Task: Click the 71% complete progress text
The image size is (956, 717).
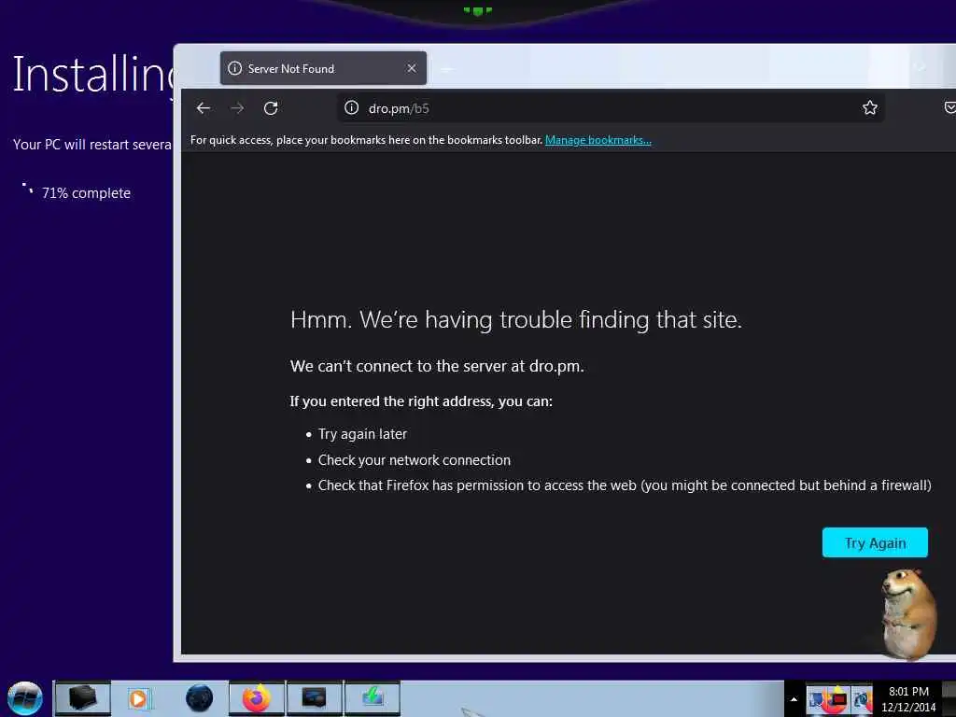Action: click(86, 193)
